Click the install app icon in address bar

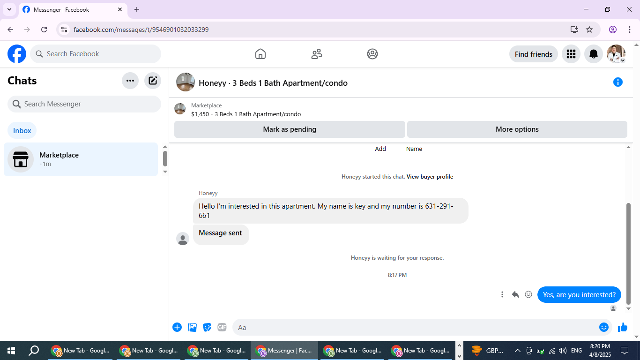click(x=574, y=30)
